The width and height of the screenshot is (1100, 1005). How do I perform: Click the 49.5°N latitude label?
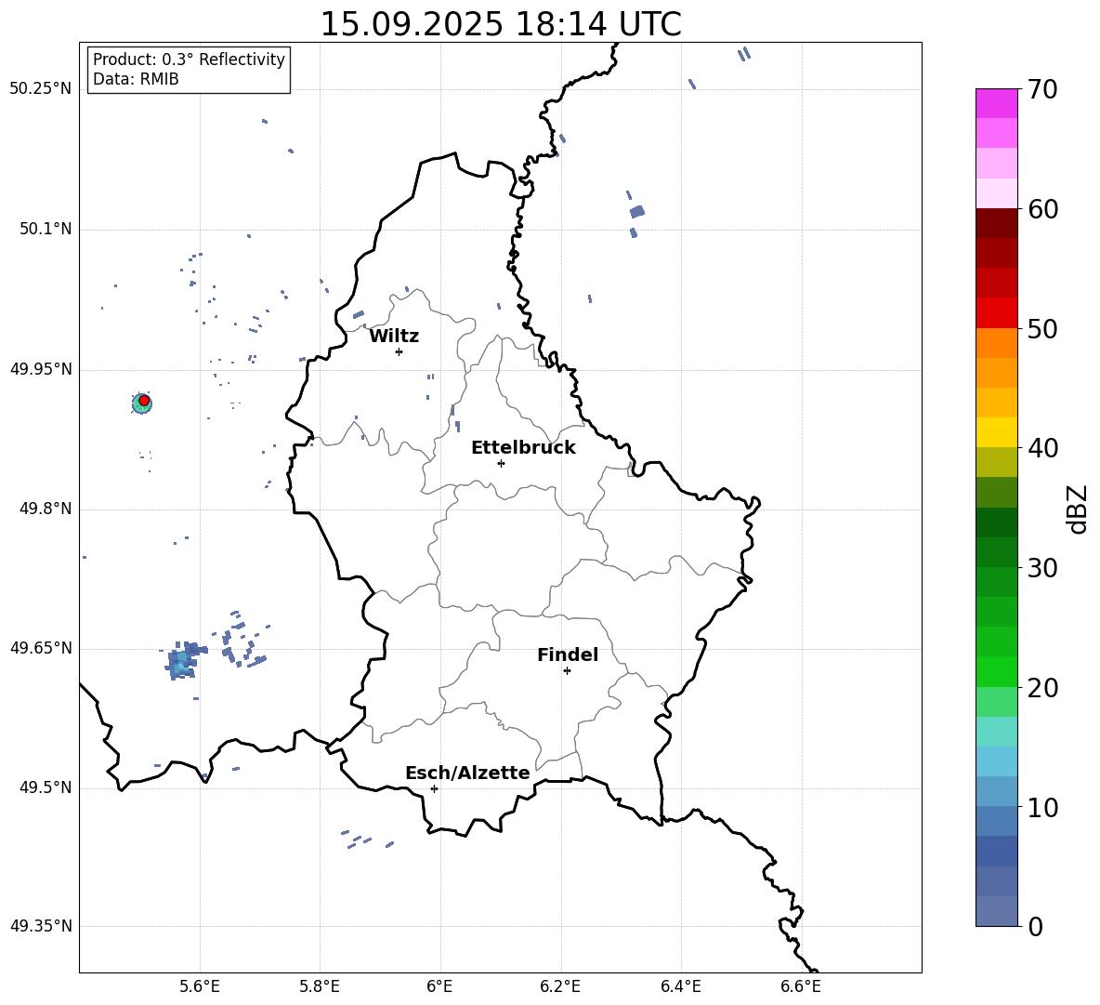pos(46,787)
